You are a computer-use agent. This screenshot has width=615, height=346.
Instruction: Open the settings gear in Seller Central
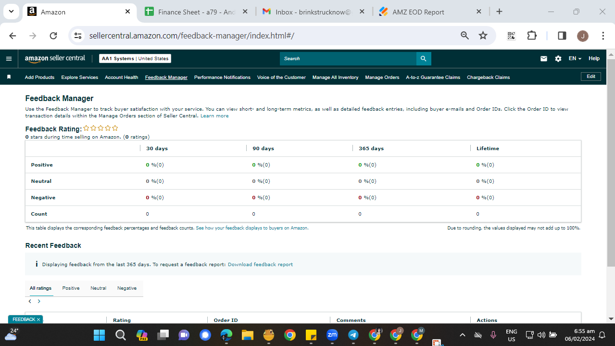click(558, 59)
